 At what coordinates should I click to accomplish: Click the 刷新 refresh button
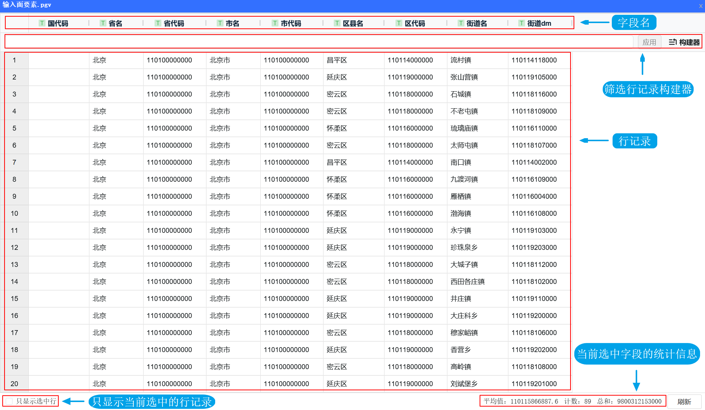[x=684, y=402]
